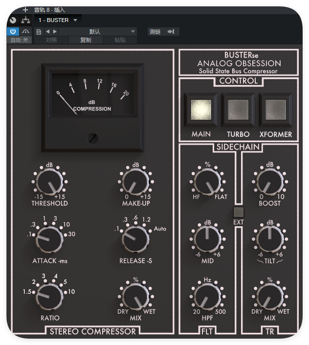Click the sidechain HF/FLAT percent knob
309x345 pixels.
coord(207,182)
